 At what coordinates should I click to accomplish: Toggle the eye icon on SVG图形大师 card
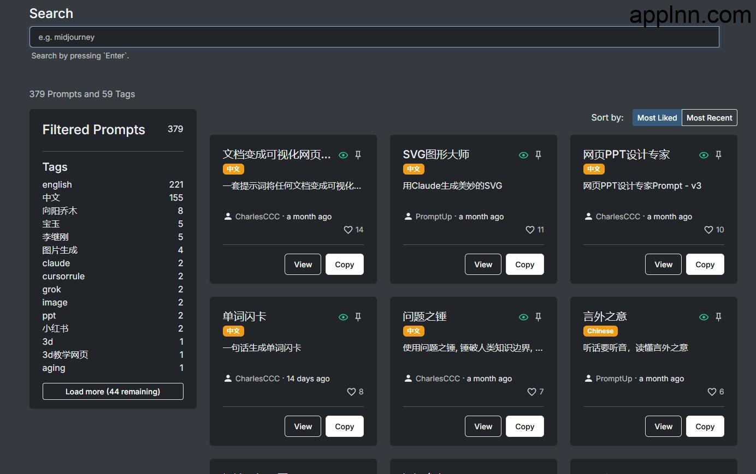click(x=523, y=155)
